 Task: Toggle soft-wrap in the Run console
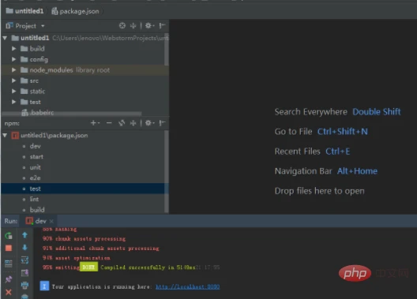pyautogui.click(x=24, y=260)
